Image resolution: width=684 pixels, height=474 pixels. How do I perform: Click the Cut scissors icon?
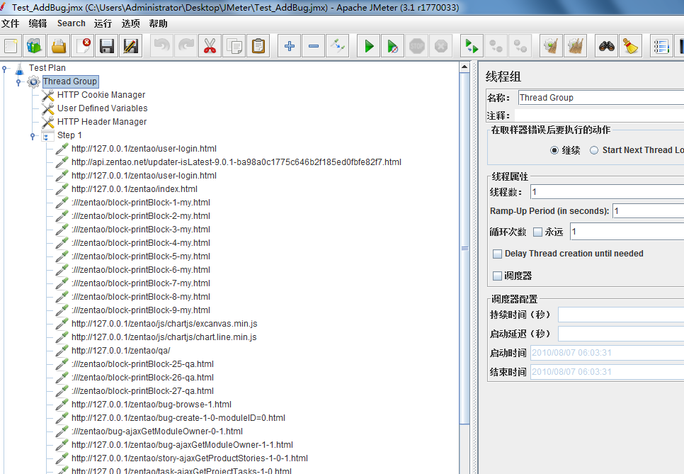click(210, 46)
